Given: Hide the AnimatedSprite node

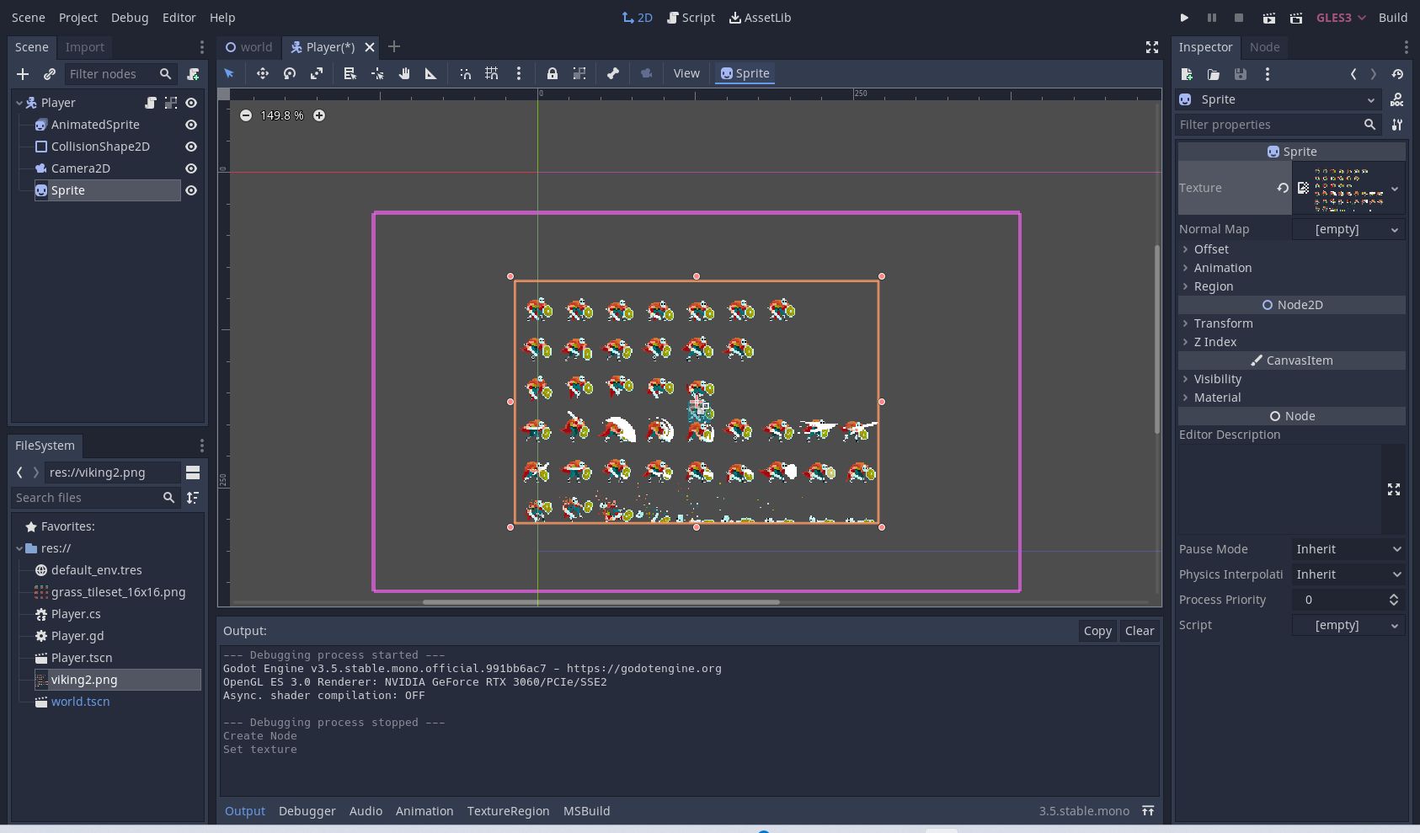Looking at the screenshot, I should (191, 125).
